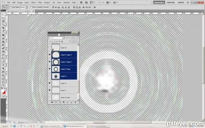
Task: Show hidden Layer 11 copy
Action: 50,97
